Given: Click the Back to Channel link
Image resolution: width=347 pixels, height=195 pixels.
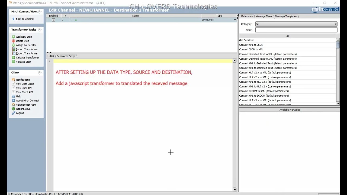Looking at the screenshot, I should pos(25,19).
